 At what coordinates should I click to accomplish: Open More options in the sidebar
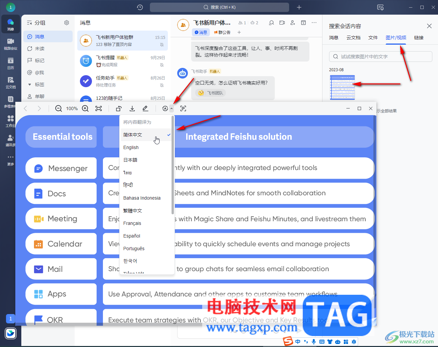pyautogui.click(x=11, y=160)
